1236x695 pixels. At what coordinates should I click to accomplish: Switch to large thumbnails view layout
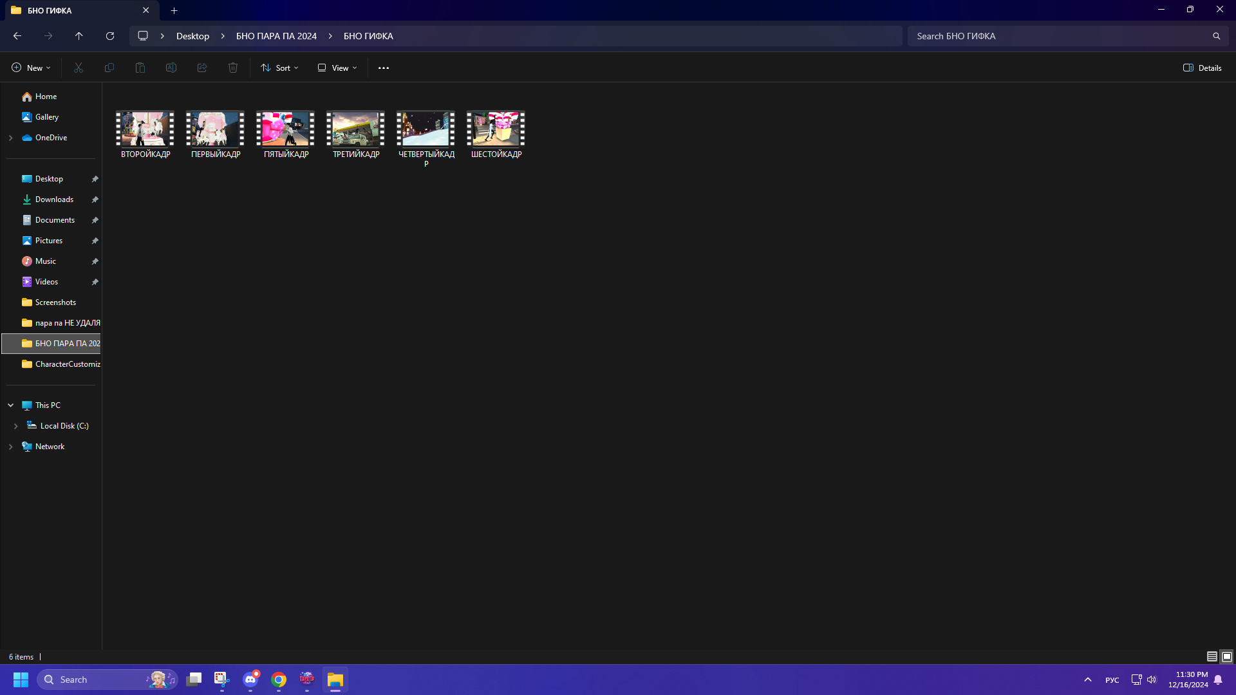(1227, 656)
